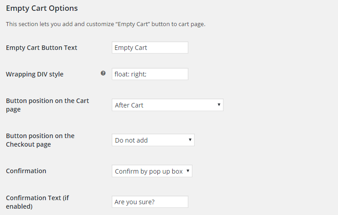The width and height of the screenshot is (338, 215).
Task: Click the 'Empty Cart Button Text' label
Action: point(41,48)
